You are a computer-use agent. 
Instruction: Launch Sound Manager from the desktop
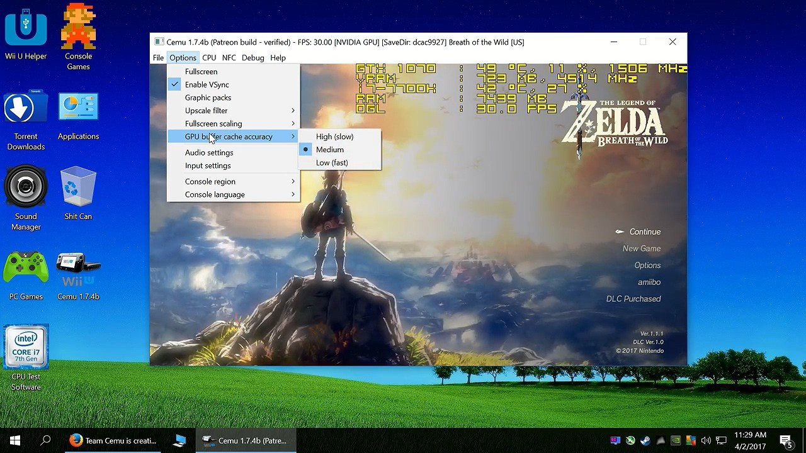(x=26, y=198)
